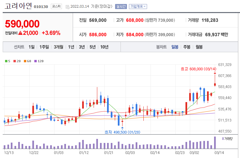The width and height of the screenshot is (240, 158).
Task: Click the +3.69% change rate
Action: pyautogui.click(x=51, y=33)
